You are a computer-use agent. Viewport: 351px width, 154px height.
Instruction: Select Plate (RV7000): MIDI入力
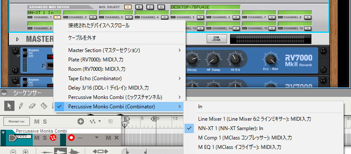(x=120, y=60)
